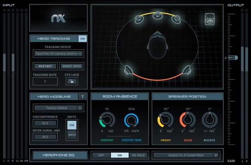The height and width of the screenshot is (165, 251).
Task: Select the front right speaker icon
Action: tap(176, 19)
